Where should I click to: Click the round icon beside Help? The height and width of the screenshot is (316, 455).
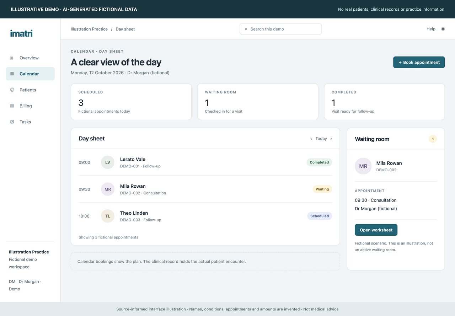(x=443, y=29)
